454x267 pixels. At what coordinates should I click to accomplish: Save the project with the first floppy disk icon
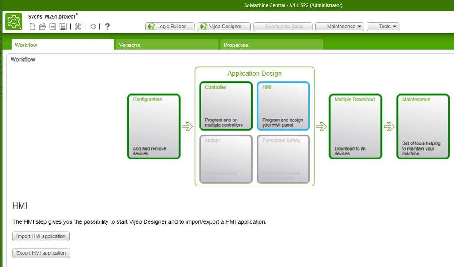(x=53, y=27)
